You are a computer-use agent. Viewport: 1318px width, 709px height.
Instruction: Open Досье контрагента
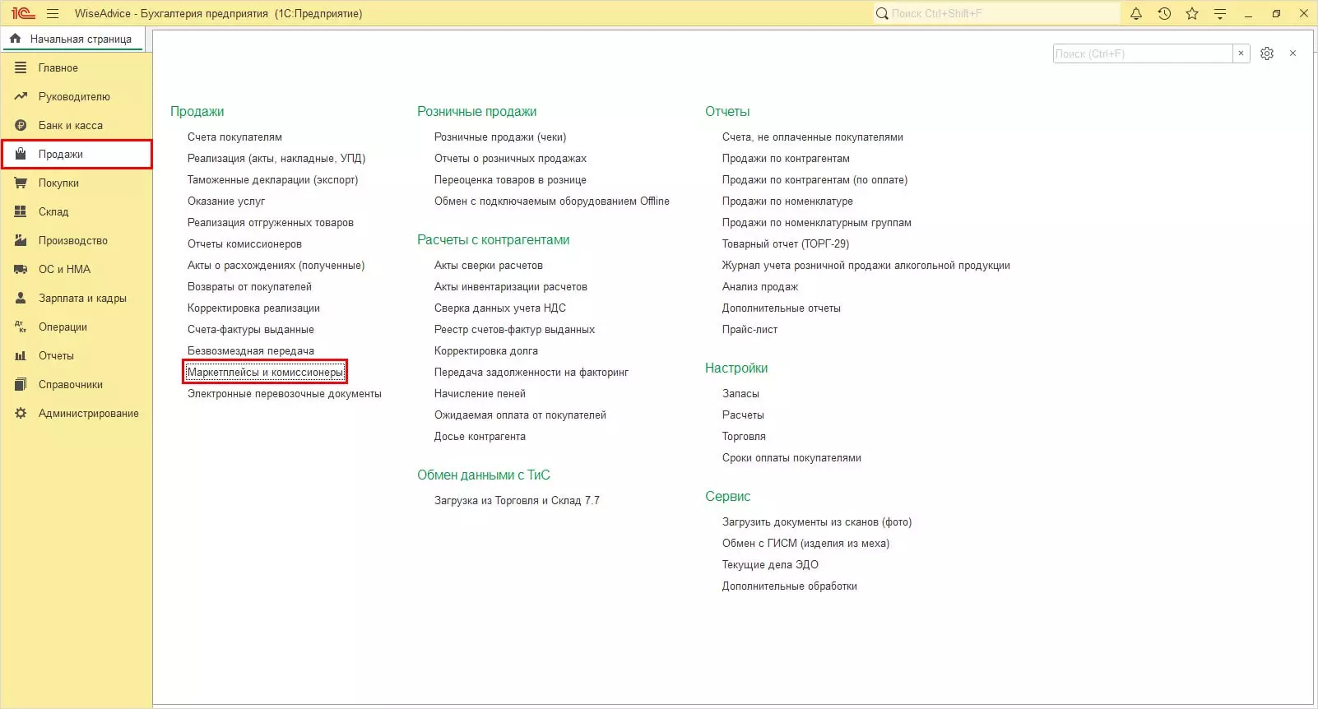point(480,437)
